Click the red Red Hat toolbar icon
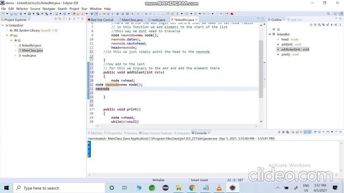The image size is (344, 193). [232, 14]
